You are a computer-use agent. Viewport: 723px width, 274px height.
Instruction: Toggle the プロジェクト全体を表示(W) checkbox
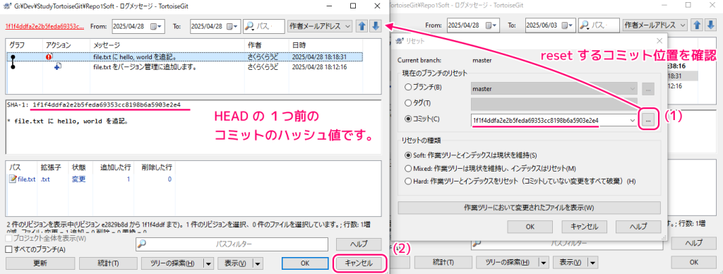click(x=8, y=239)
